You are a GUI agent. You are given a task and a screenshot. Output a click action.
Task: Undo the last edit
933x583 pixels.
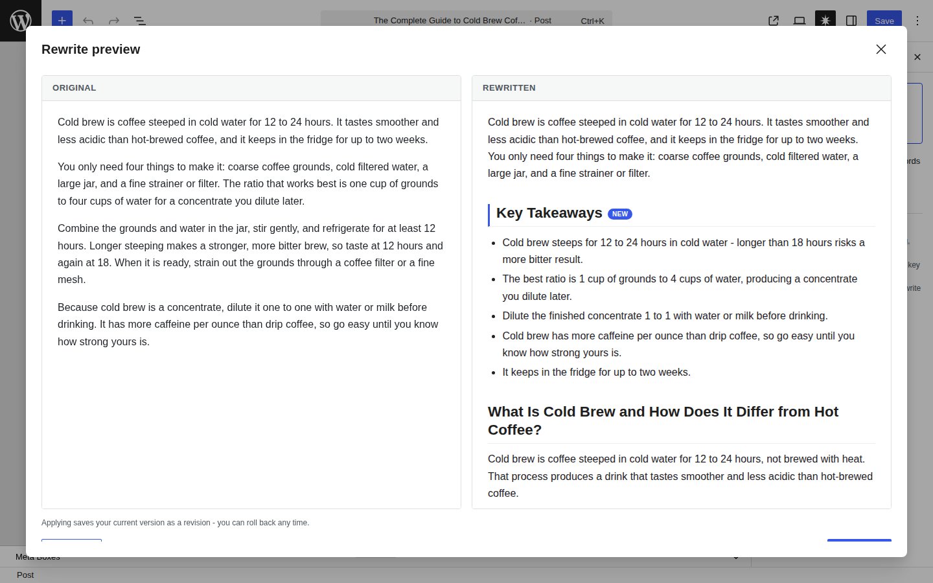coord(88,21)
